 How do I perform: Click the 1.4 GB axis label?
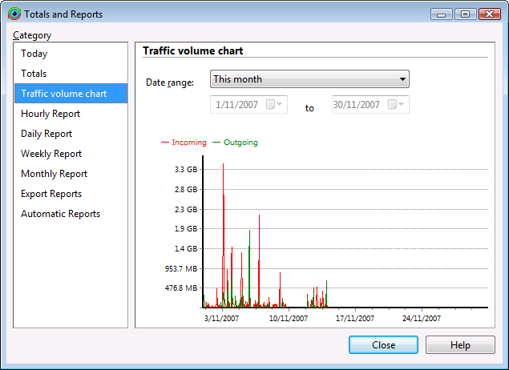click(186, 249)
